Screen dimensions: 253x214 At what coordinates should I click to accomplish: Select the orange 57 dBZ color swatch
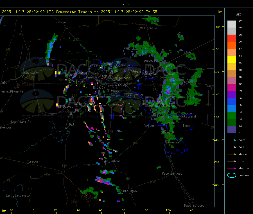click(x=232, y=45)
